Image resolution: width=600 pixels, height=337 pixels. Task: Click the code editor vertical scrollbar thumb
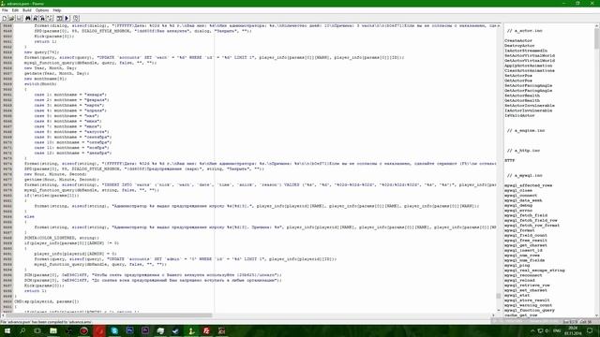[x=498, y=296]
